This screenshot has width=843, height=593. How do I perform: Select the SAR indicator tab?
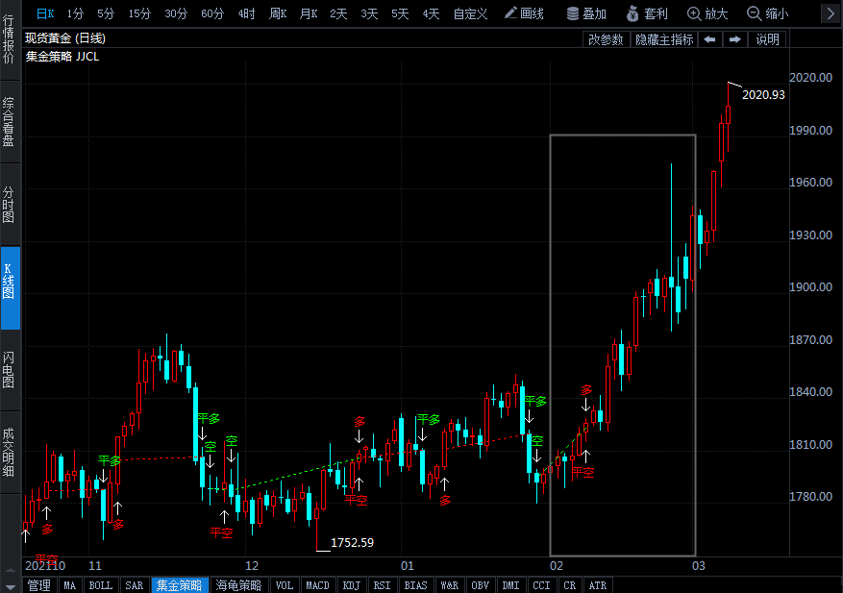[135, 585]
